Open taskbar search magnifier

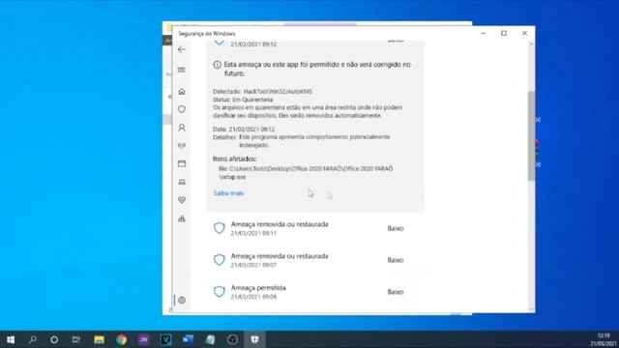coord(33,339)
